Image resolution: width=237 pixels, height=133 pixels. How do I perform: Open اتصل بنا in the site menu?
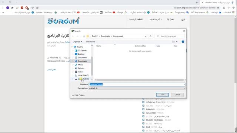pos(170,19)
